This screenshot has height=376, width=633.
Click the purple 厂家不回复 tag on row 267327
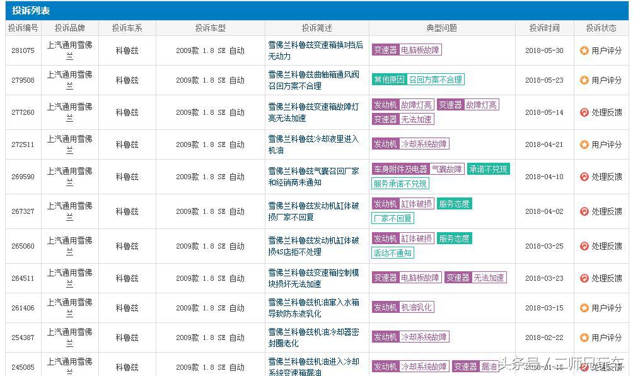pyautogui.click(x=394, y=218)
